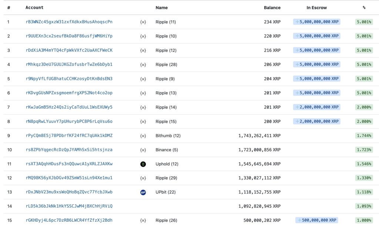The width and height of the screenshot is (379, 225).
Task: Click the Name column header
Action: (162, 8)
